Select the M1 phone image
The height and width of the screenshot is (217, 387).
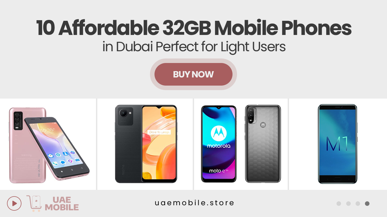(337, 144)
